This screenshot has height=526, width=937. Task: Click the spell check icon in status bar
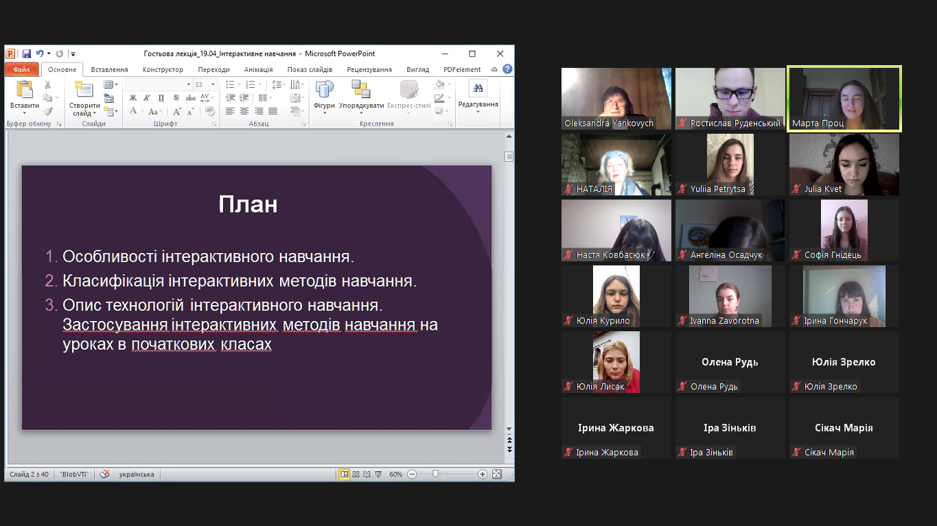click(x=104, y=474)
